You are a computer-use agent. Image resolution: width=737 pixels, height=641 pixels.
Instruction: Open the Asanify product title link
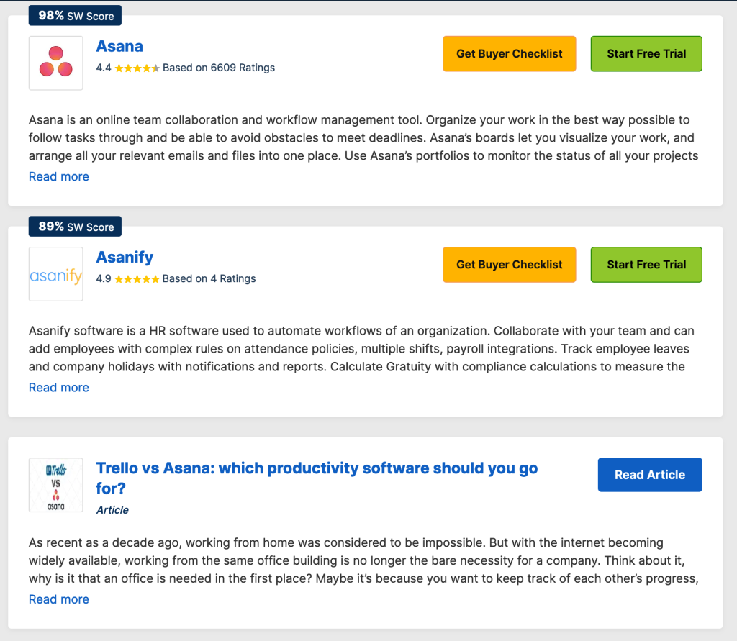(x=125, y=258)
